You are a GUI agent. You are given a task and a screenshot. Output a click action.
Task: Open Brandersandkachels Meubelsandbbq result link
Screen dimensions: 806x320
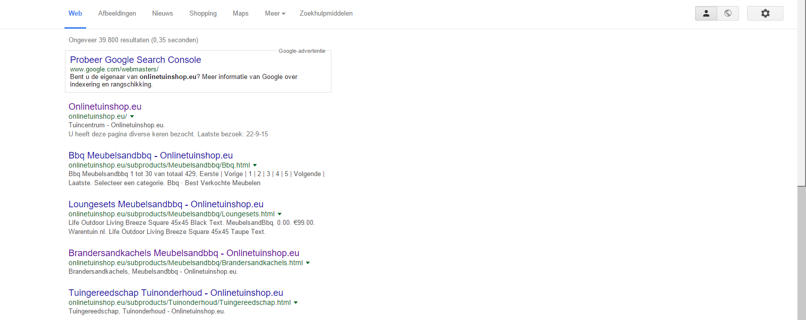coord(184,253)
